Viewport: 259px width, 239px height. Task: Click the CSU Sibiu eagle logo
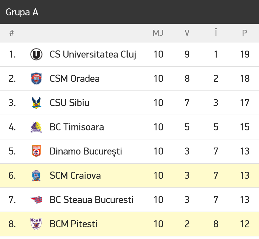[36, 103]
